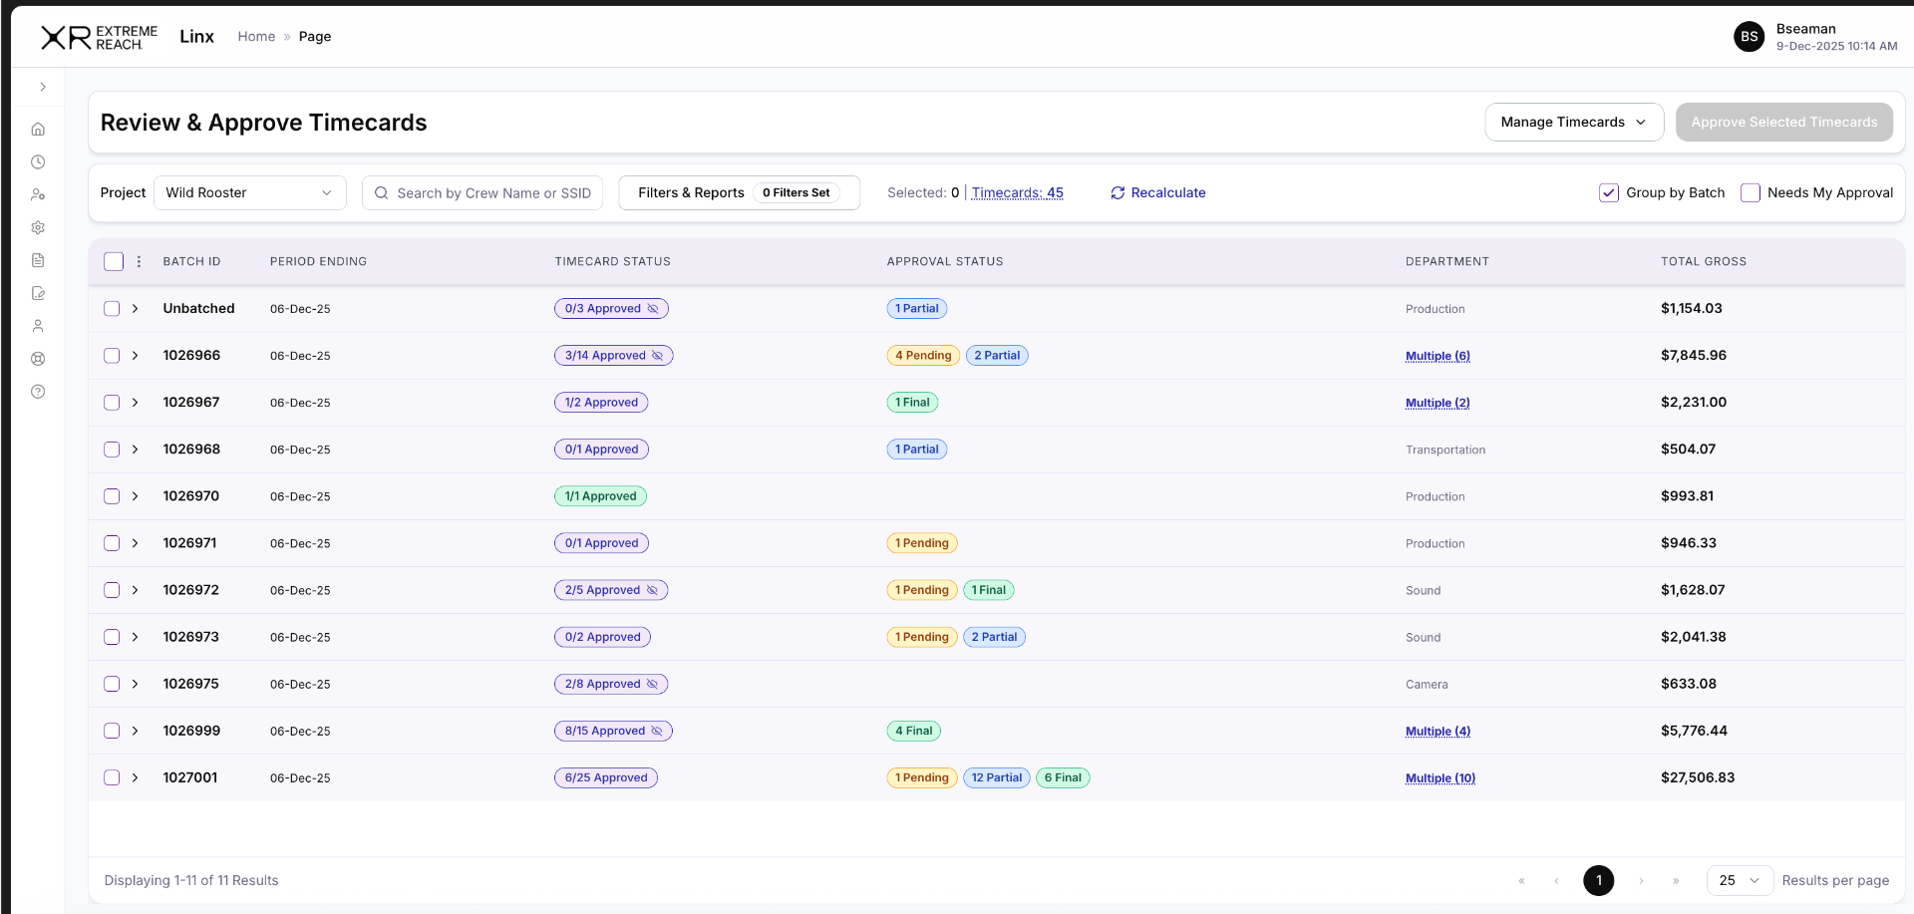The width and height of the screenshot is (1914, 914).
Task: Toggle the Group by Batch checkbox
Action: click(x=1609, y=193)
